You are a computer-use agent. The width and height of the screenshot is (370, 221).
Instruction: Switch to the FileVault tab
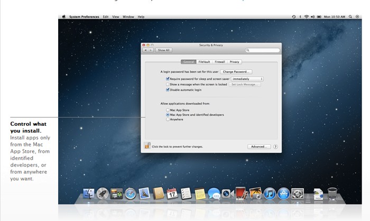204,62
